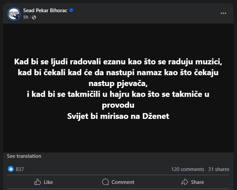The image size is (237, 190).
Task: Click the blue verified badge
Action: (x=71, y=10)
